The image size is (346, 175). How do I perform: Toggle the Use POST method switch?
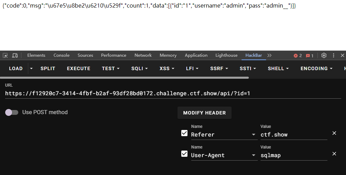pos(11,112)
